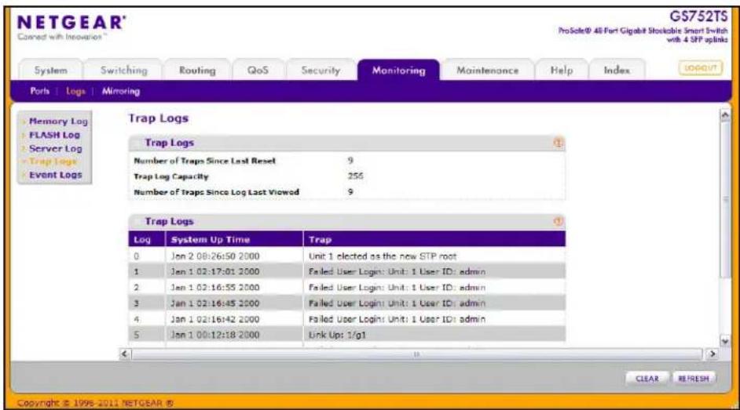Image resolution: width=740 pixels, height=410 pixels.
Task: Go to Ports submenu
Action: click(39, 91)
